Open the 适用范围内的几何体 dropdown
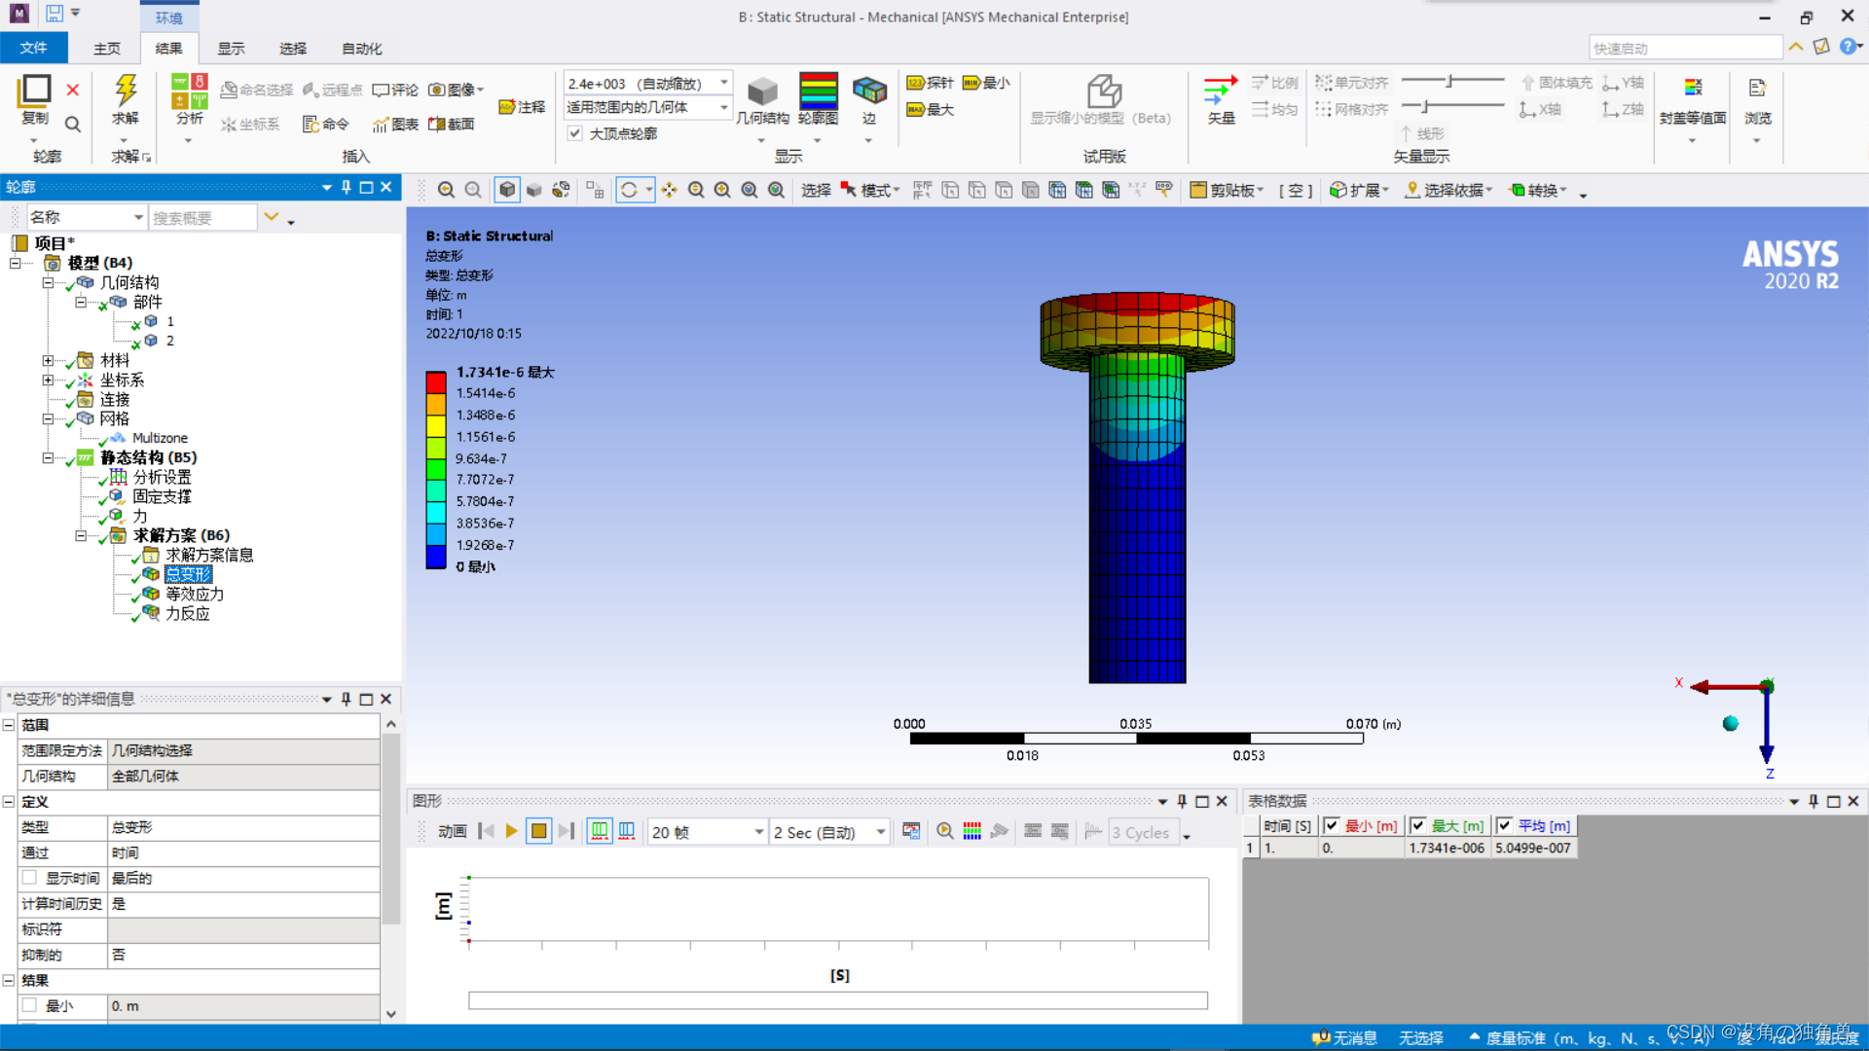 [723, 107]
